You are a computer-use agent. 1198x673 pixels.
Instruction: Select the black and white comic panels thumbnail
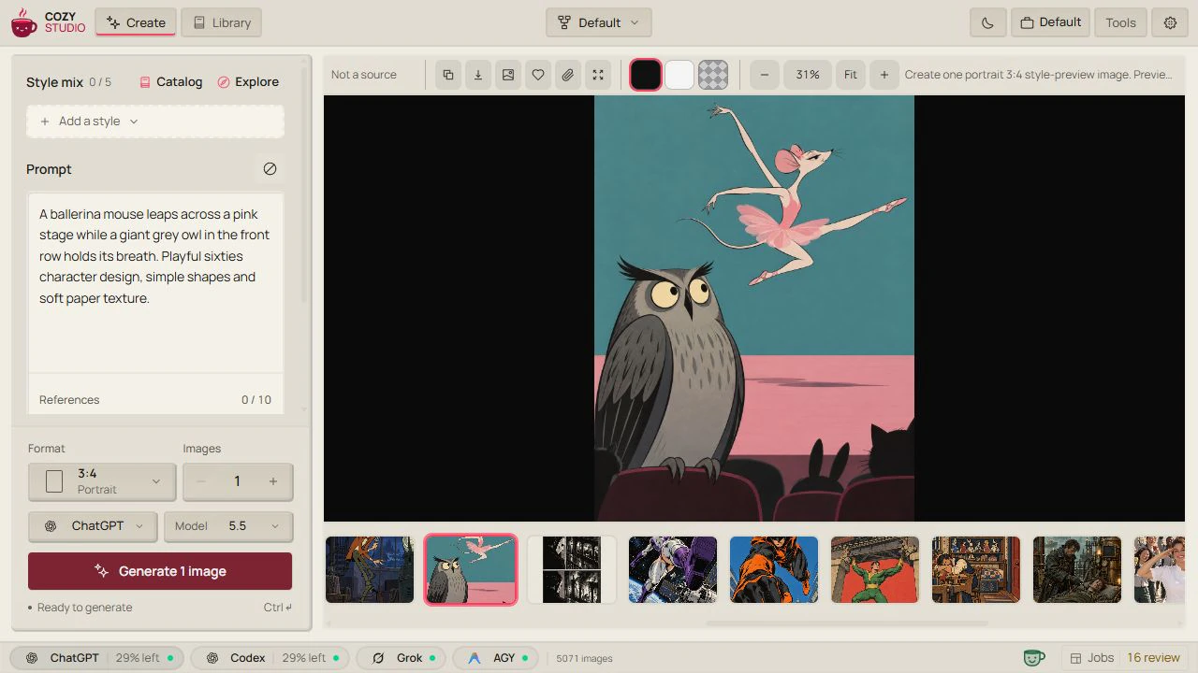pyautogui.click(x=572, y=570)
